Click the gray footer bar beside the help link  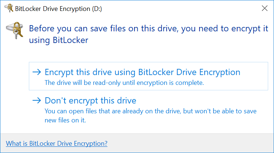190,143
